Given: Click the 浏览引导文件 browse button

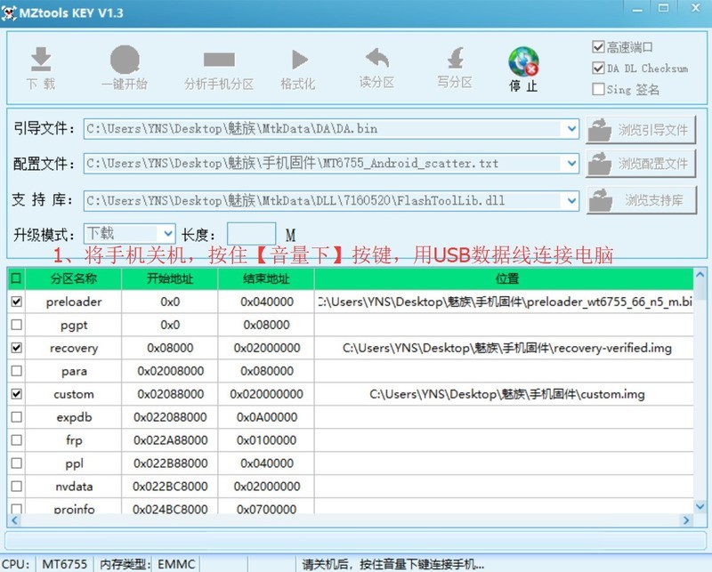Looking at the screenshot, I should coord(641,130).
